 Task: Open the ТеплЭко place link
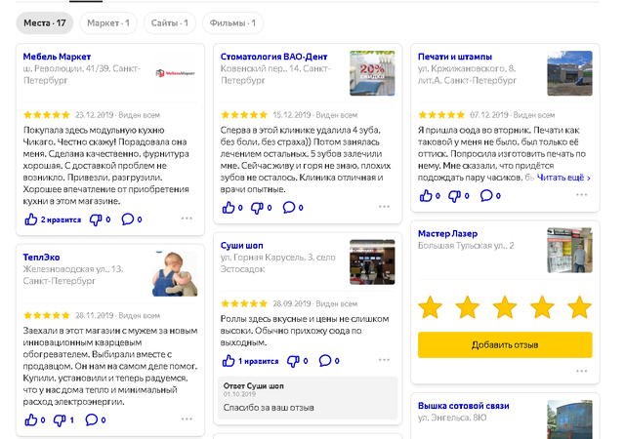(41, 257)
